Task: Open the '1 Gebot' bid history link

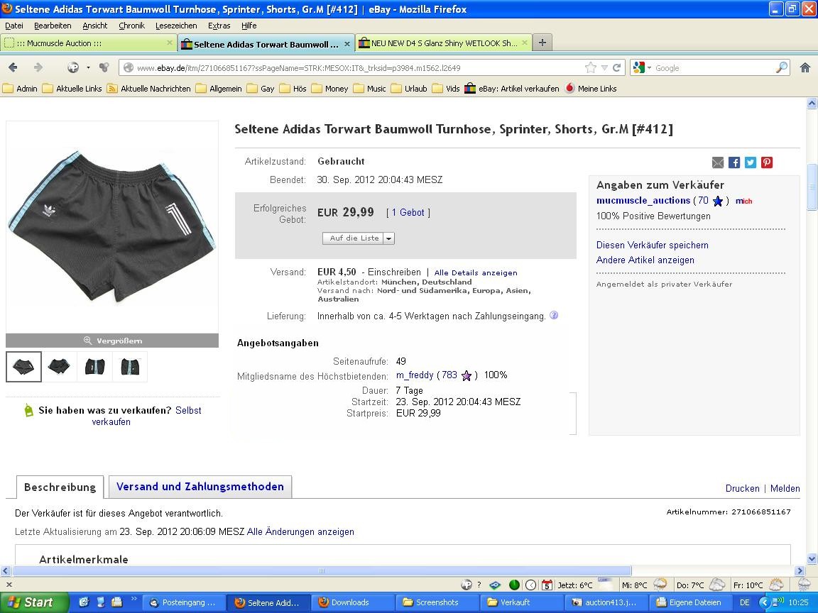Action: tap(408, 212)
